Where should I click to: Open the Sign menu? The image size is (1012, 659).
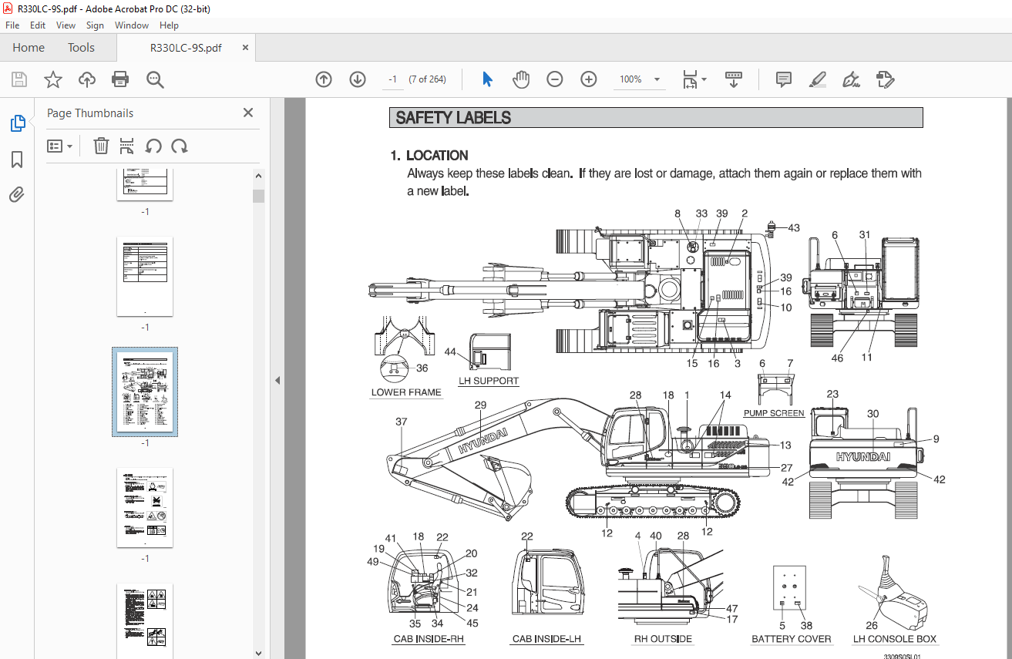pyautogui.click(x=95, y=25)
